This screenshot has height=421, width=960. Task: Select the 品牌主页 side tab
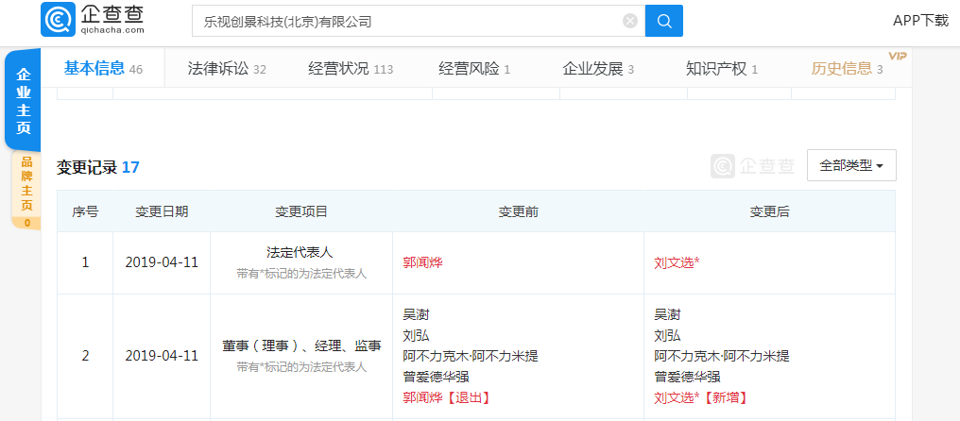tap(27, 191)
